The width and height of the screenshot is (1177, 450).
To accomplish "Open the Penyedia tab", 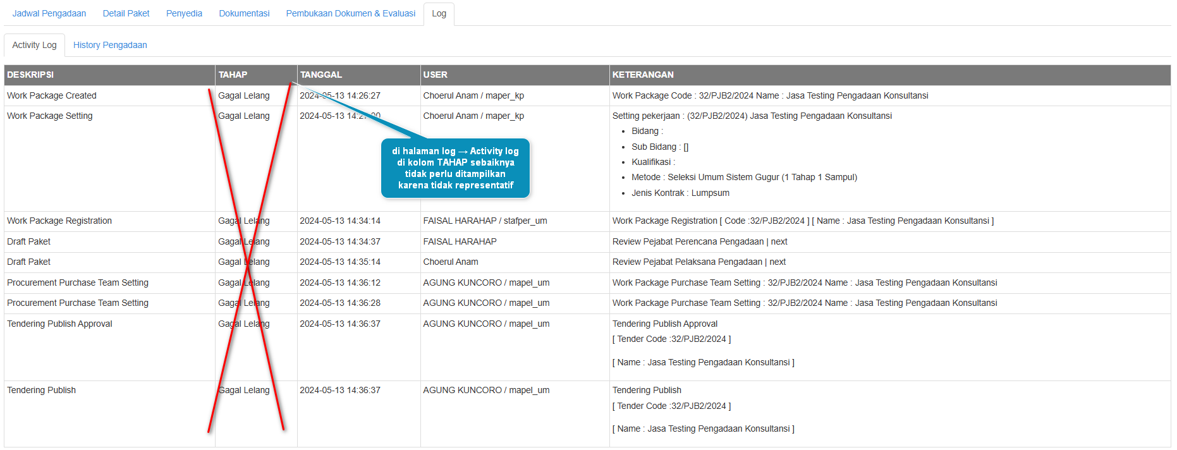I will pyautogui.click(x=184, y=13).
